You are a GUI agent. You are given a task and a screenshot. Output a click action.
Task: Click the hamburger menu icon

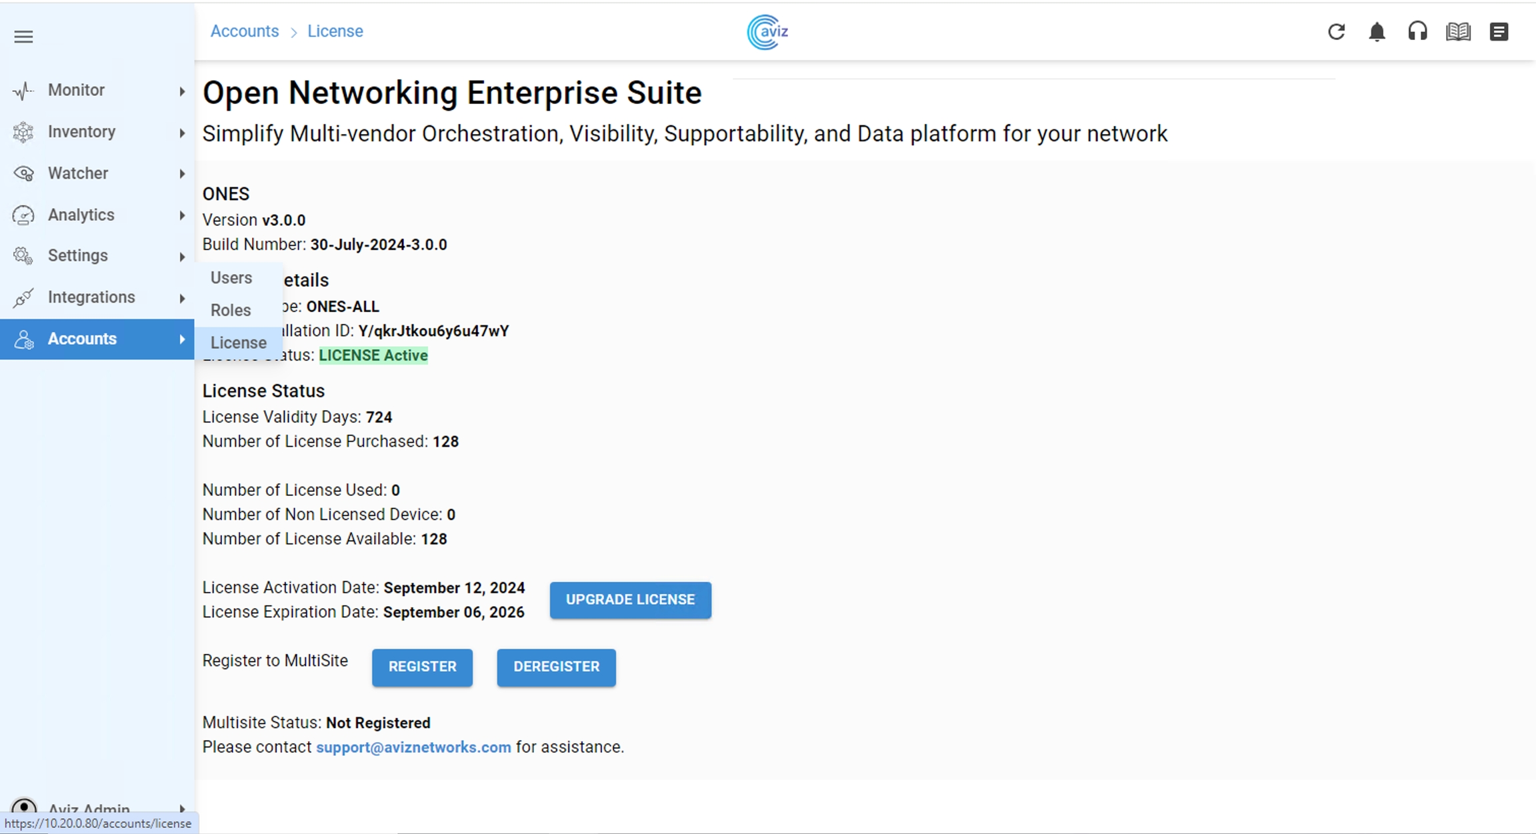(23, 37)
